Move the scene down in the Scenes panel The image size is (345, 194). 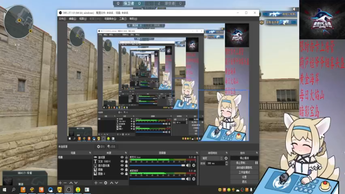point(76,183)
